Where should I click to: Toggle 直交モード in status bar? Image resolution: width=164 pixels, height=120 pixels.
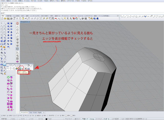(77, 119)
